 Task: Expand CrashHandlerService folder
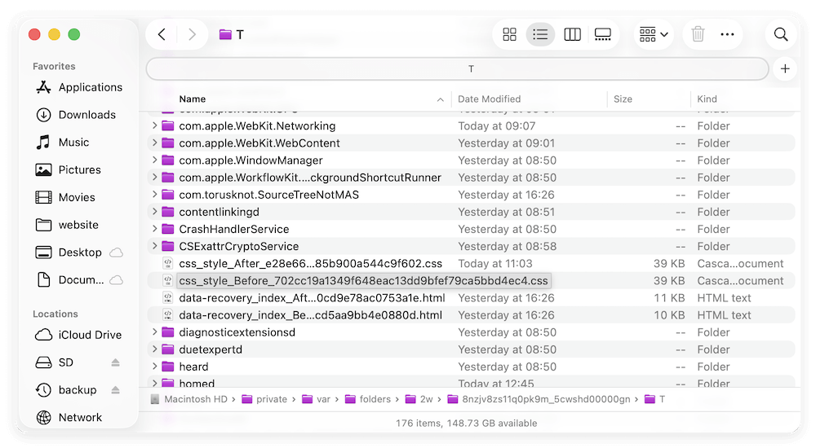(x=154, y=229)
